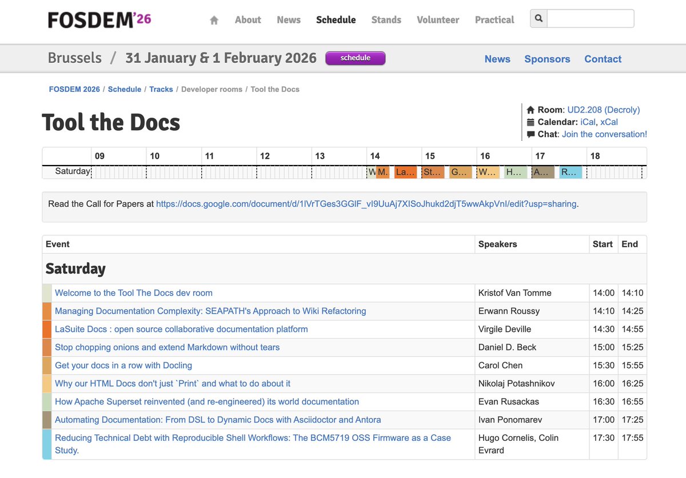Viewport: 686px width, 478px height.
Task: Click the La... block in the timeline
Action: click(405, 172)
